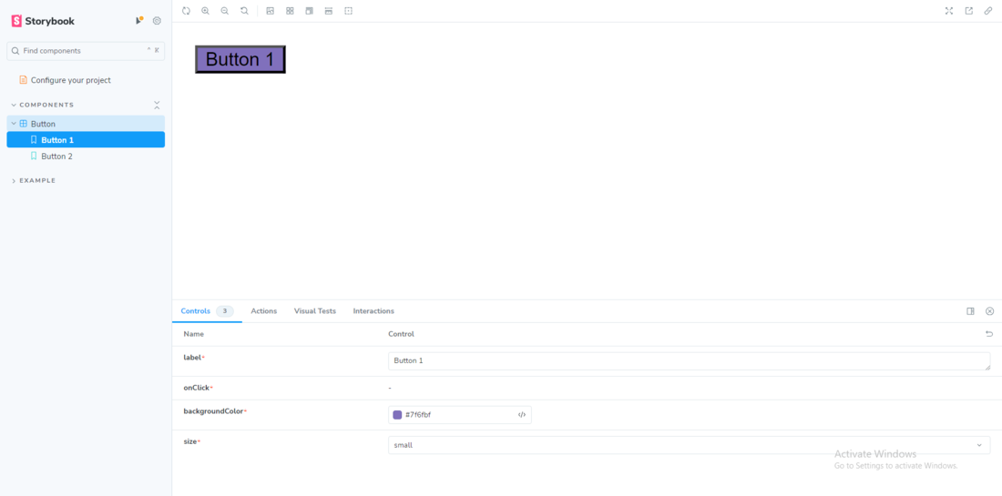Open canvas in a new tab

(x=969, y=11)
